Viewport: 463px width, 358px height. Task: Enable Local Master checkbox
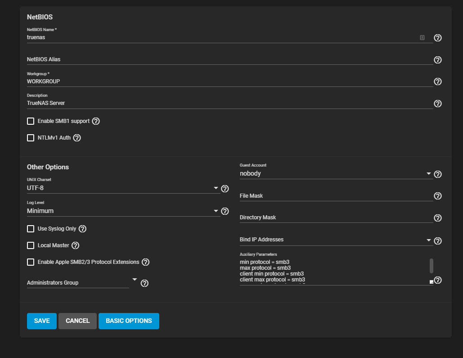point(31,245)
